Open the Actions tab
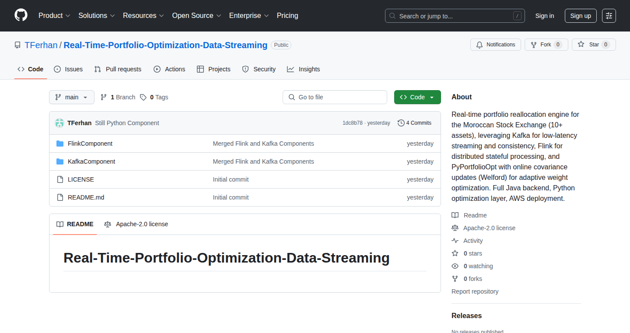Screen dimensions: 630x333 [x=169, y=69]
